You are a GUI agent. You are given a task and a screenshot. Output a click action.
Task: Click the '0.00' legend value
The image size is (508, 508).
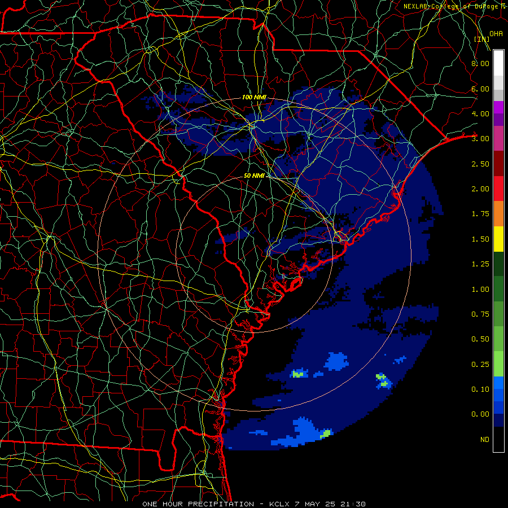(480, 414)
